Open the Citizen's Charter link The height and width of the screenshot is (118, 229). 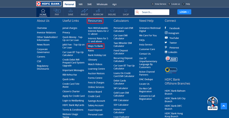(x=71, y=91)
